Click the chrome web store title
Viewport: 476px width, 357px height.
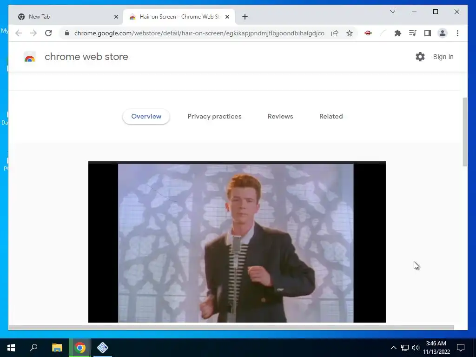pos(86,57)
